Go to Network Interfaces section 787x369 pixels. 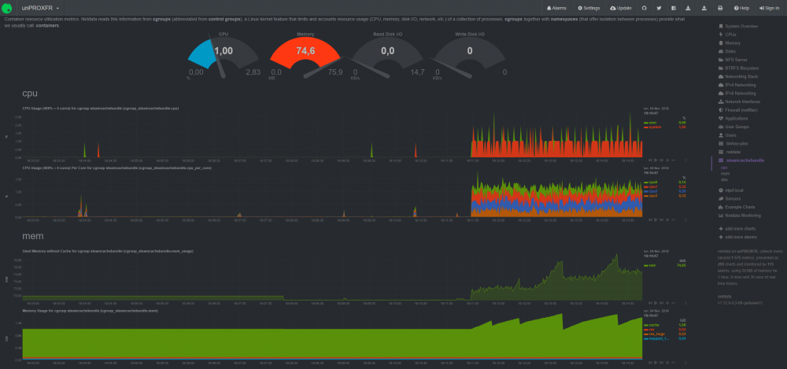coord(740,101)
